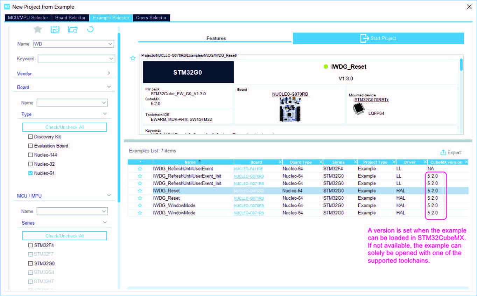The image size is (477, 296).
Task: Open the example Name dropdown showing IWD
Action: [x=111, y=44]
